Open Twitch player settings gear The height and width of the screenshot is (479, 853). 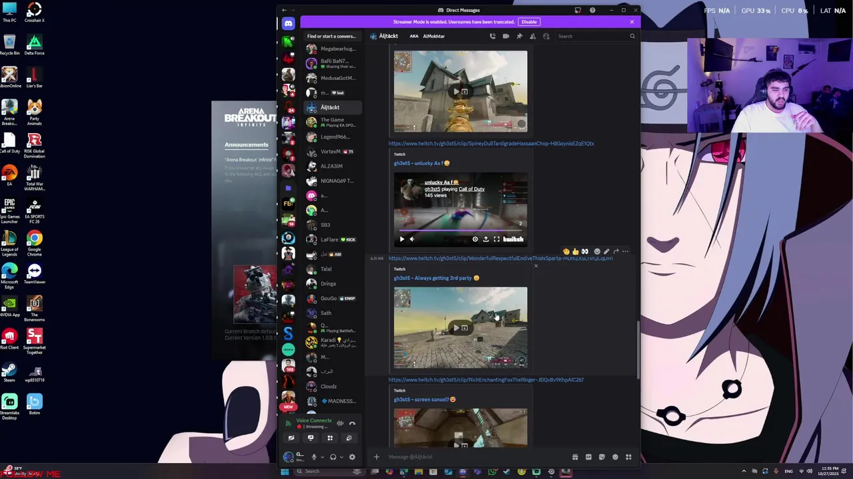(x=475, y=239)
